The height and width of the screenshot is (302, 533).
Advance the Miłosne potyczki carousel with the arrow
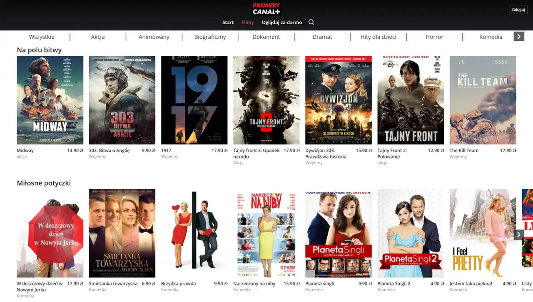(x=518, y=234)
